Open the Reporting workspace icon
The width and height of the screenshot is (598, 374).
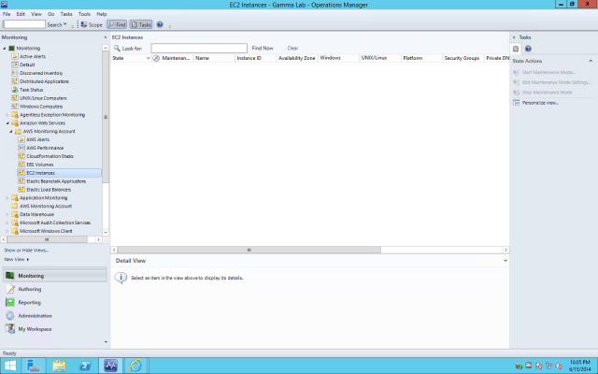[10, 302]
